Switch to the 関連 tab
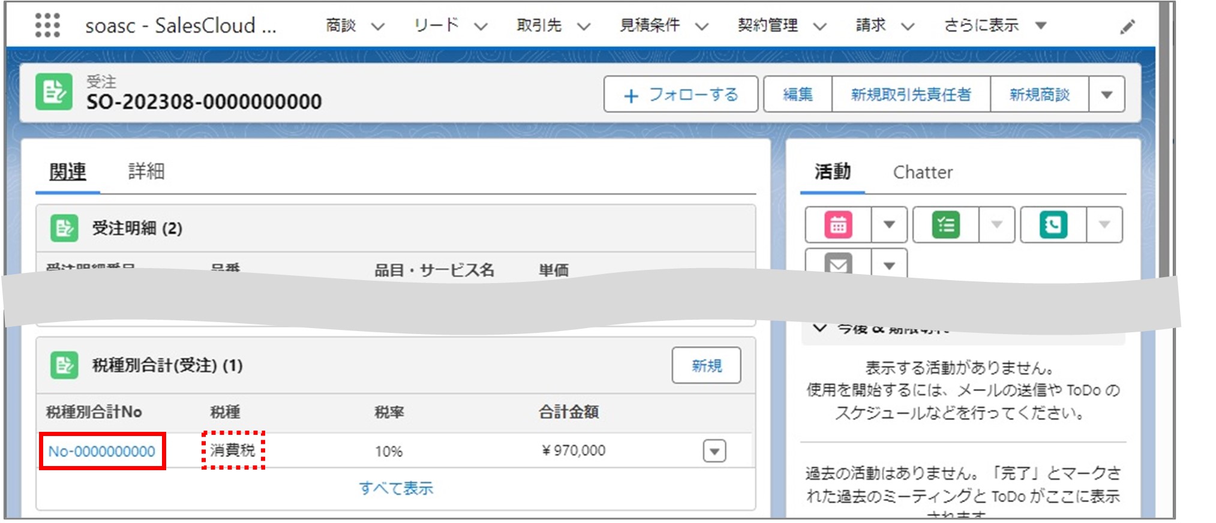This screenshot has height=523, width=1216. [x=68, y=172]
